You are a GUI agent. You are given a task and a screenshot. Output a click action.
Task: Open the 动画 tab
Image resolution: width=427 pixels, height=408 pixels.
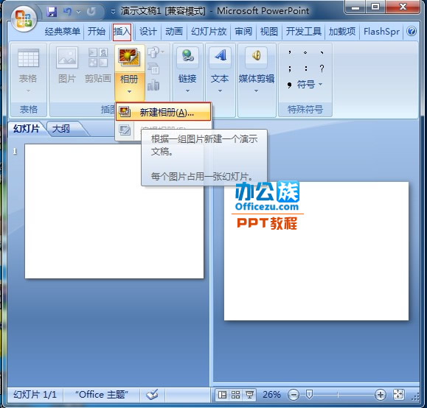[174, 32]
